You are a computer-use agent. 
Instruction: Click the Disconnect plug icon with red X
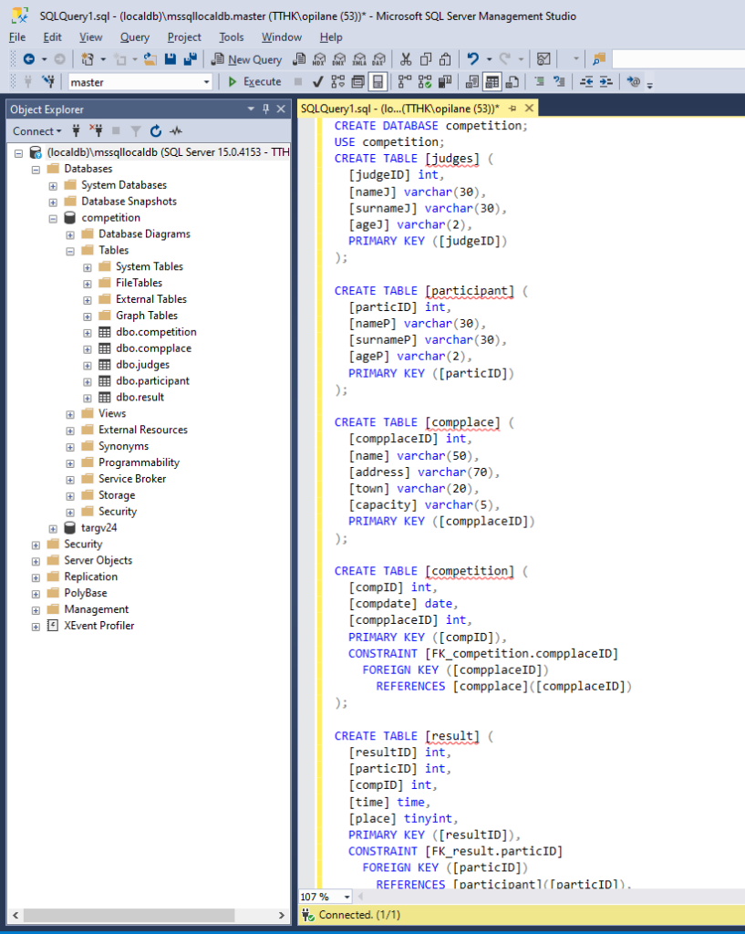(x=97, y=131)
